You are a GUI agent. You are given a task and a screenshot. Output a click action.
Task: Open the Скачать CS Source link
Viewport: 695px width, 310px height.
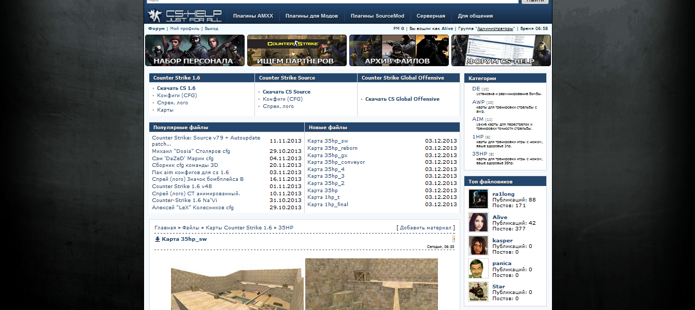coord(287,92)
